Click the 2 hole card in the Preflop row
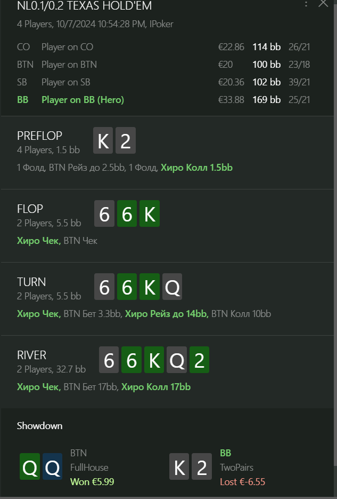The image size is (337, 499). (x=126, y=141)
